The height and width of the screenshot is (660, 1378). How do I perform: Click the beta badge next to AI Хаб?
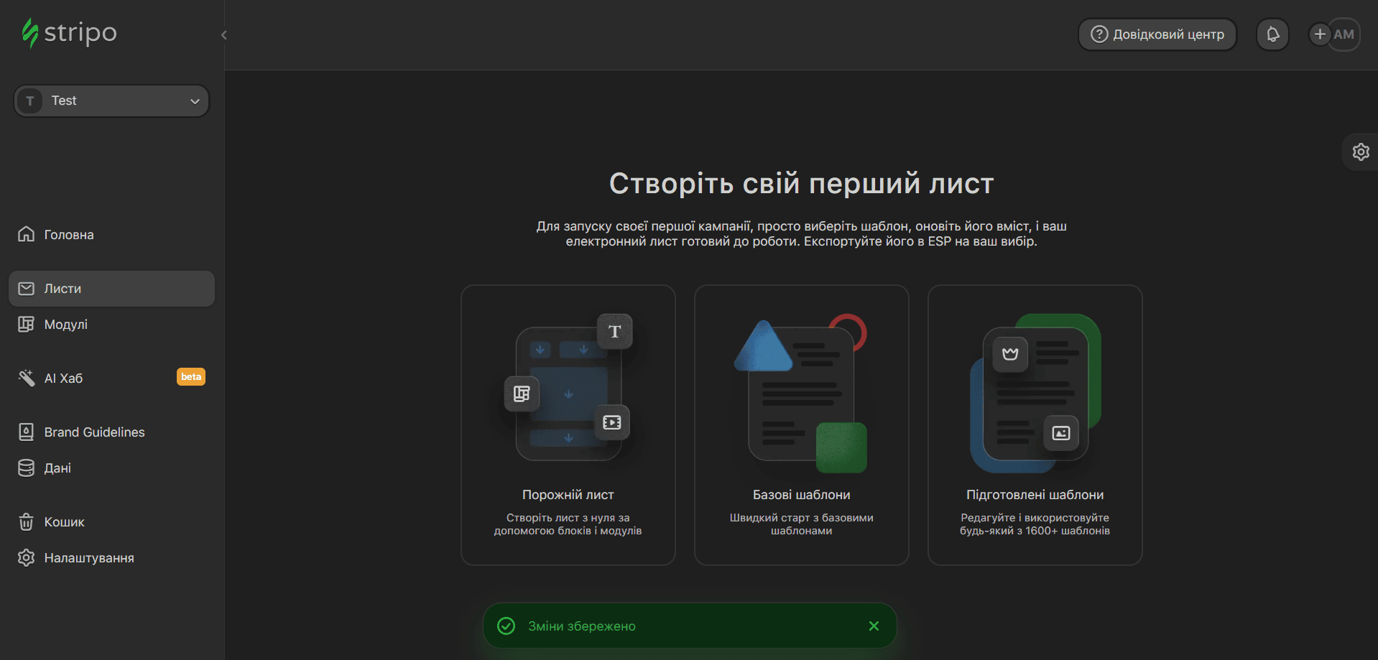[191, 377]
